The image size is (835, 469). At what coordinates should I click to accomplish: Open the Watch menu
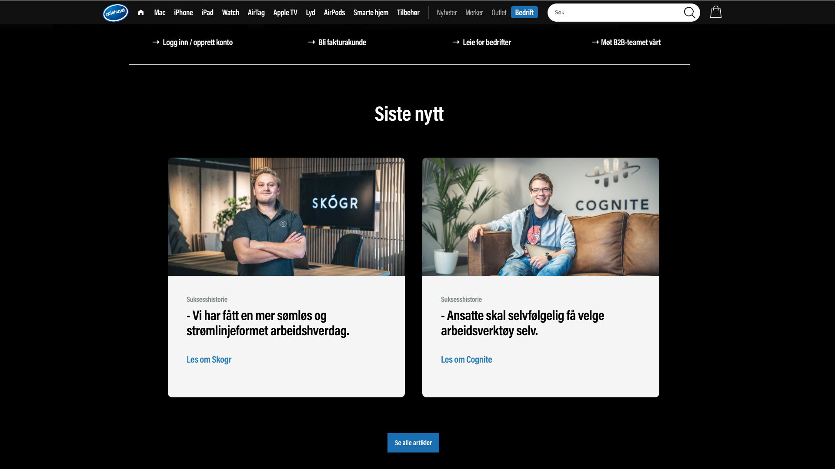pos(230,13)
